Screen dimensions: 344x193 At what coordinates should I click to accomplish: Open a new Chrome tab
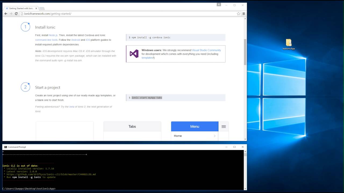point(42,9)
